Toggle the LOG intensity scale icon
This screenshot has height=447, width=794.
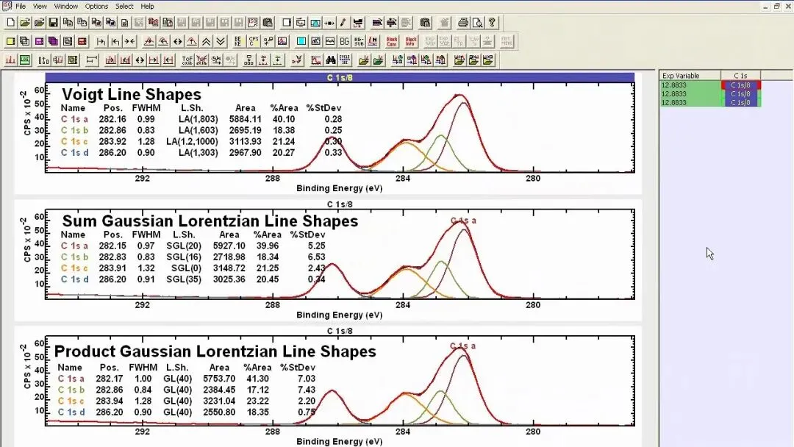tap(25, 60)
